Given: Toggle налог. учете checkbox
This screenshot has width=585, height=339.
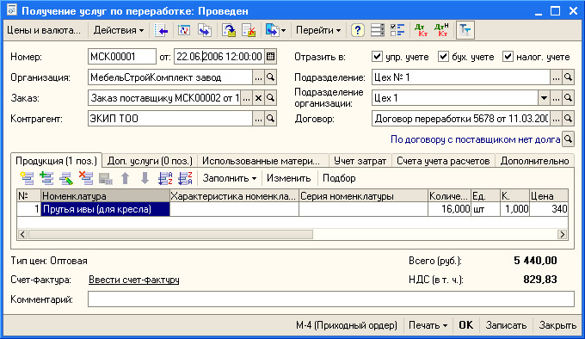Looking at the screenshot, I should click(508, 56).
